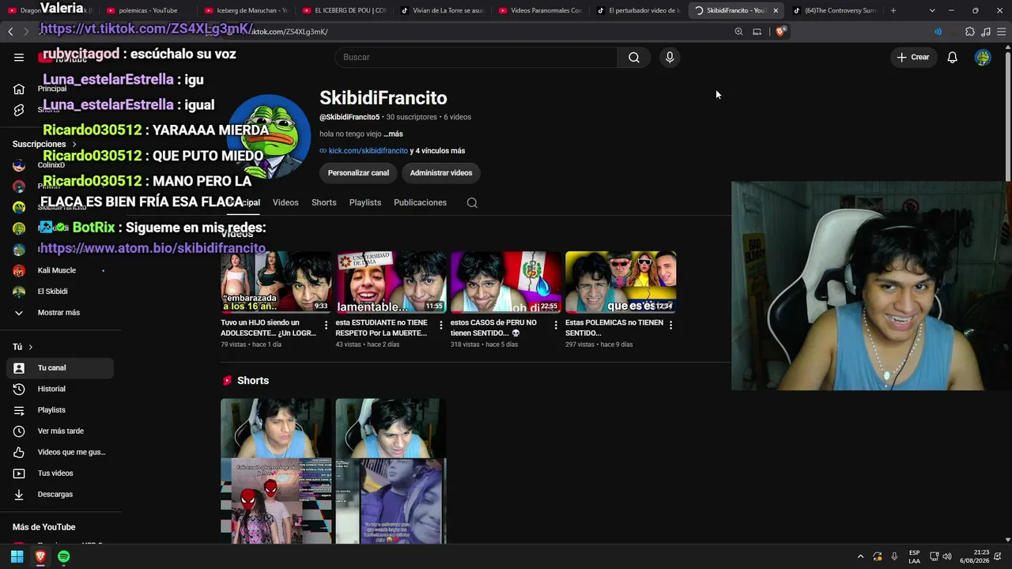Screen dimensions: 1012x569
Task: Switch to the 'Videos Paranormales' tab
Action: [x=541, y=10]
